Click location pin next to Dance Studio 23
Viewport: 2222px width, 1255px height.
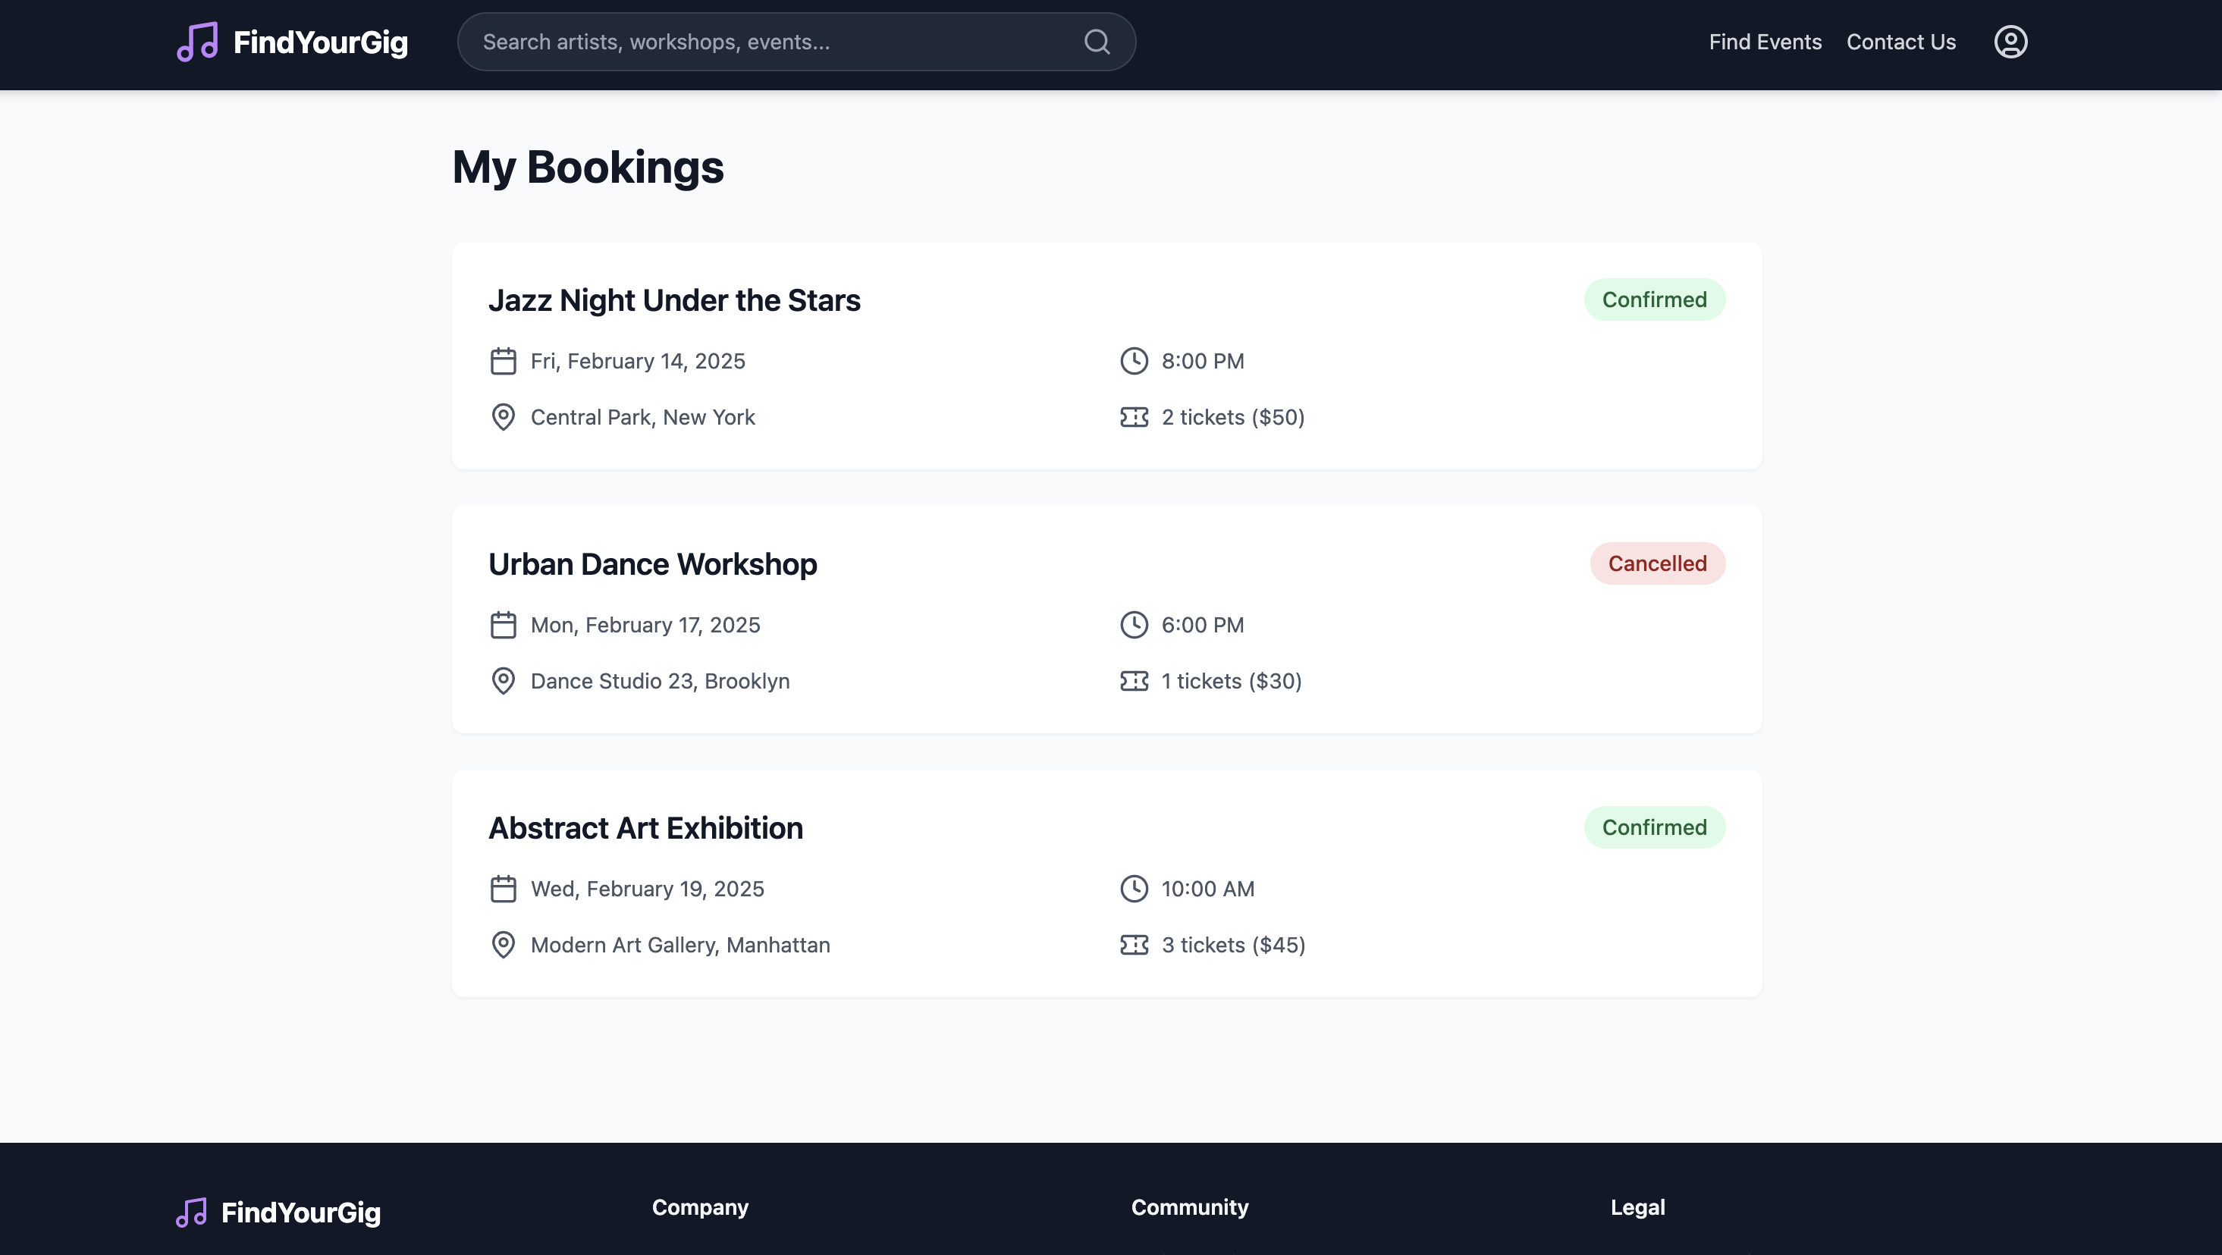tap(503, 682)
